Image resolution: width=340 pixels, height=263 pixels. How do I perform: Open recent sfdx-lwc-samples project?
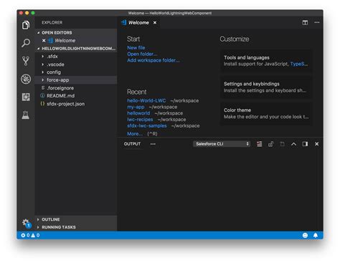pos(147,125)
